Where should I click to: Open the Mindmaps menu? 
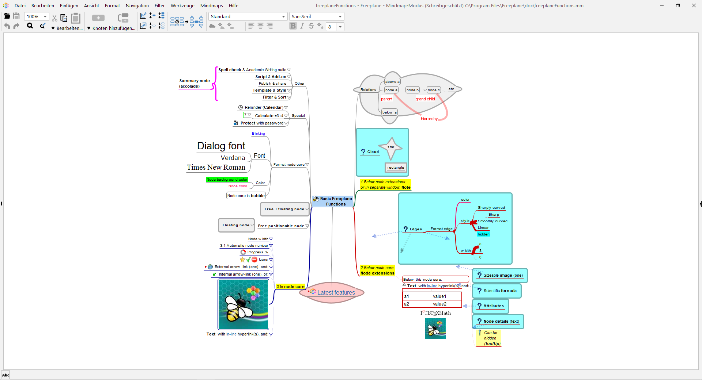click(211, 5)
